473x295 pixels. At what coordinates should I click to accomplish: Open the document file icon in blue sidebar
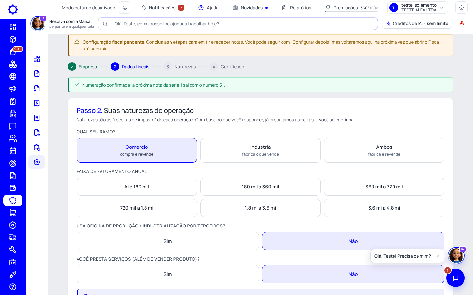pos(13,176)
